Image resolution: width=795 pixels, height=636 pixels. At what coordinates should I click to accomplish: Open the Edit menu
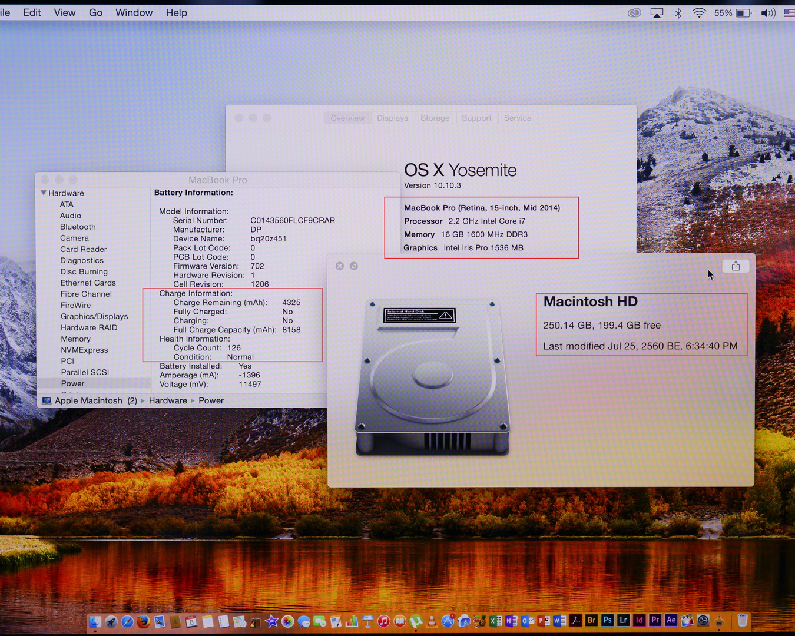click(x=32, y=12)
